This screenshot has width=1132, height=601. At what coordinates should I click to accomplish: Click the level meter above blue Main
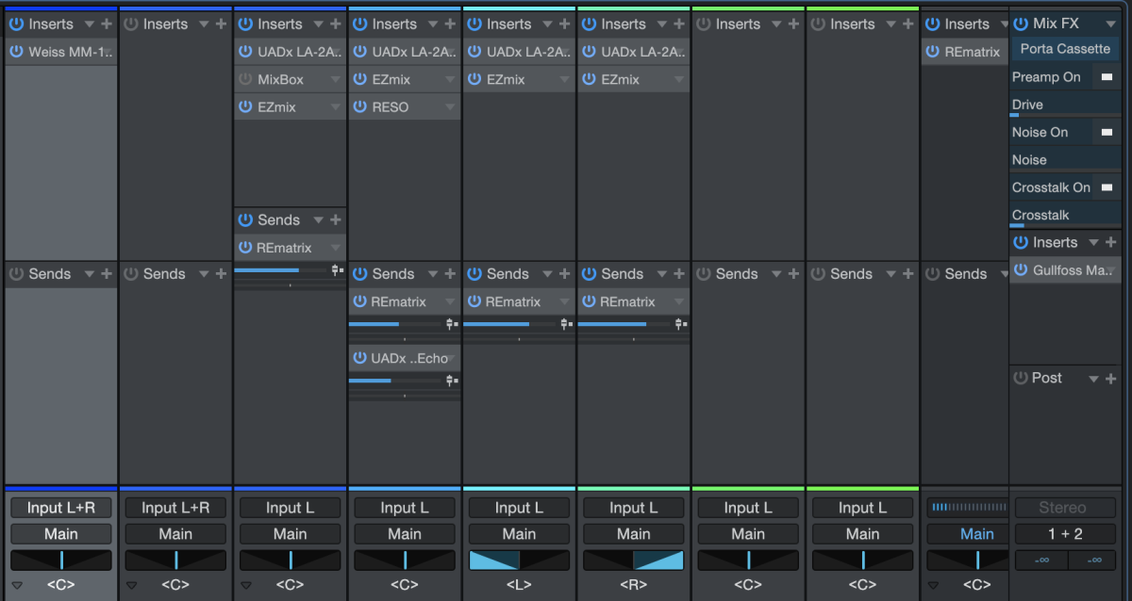[x=968, y=508]
